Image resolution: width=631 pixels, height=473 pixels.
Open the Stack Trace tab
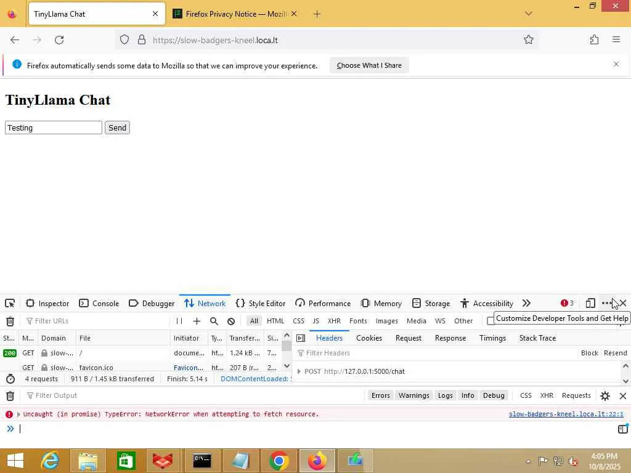[537, 338]
